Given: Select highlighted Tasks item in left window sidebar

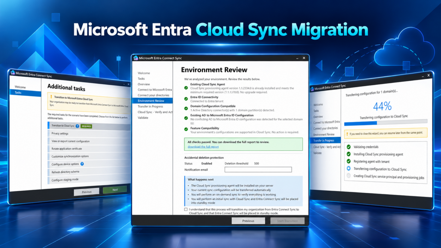Looking at the screenshot, I should (25, 93).
